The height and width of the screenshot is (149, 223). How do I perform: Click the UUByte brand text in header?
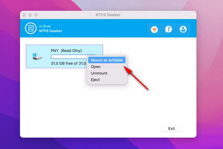45,26
